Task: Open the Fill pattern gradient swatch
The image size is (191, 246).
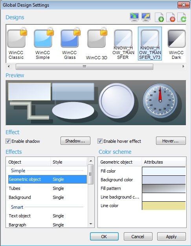Action: click(164, 188)
